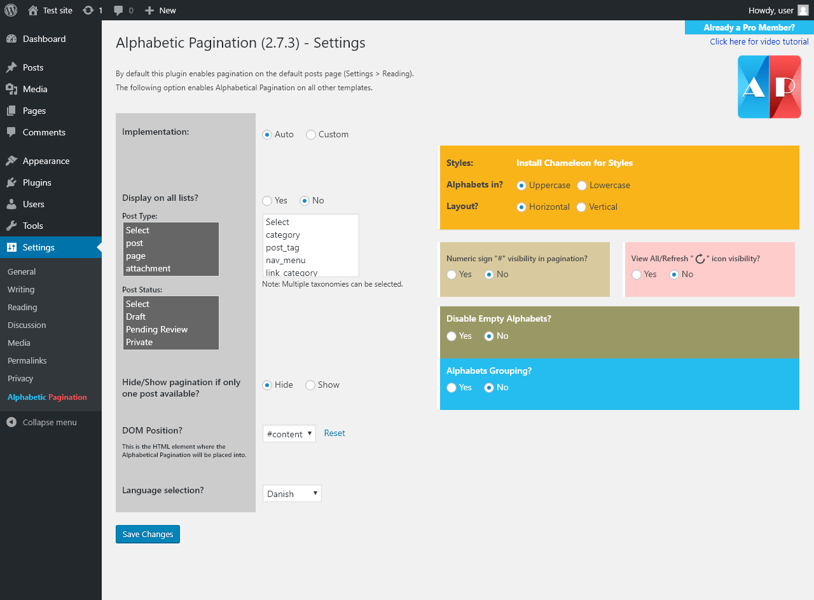Click the Save Changes button
This screenshot has height=600, width=814.
(x=148, y=534)
